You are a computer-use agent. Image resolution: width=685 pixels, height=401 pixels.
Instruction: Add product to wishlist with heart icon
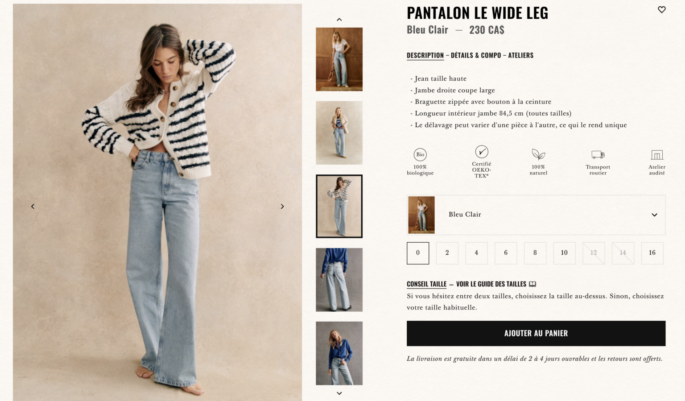coord(662,9)
